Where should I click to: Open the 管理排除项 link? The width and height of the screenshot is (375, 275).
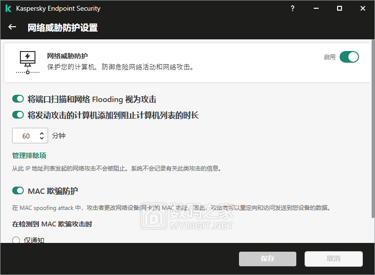[x=29, y=155]
